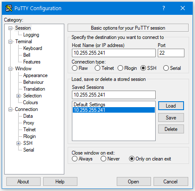Viewport: 195px width, 191px height.
Task: Click the Port input field
Action: coord(171,53)
